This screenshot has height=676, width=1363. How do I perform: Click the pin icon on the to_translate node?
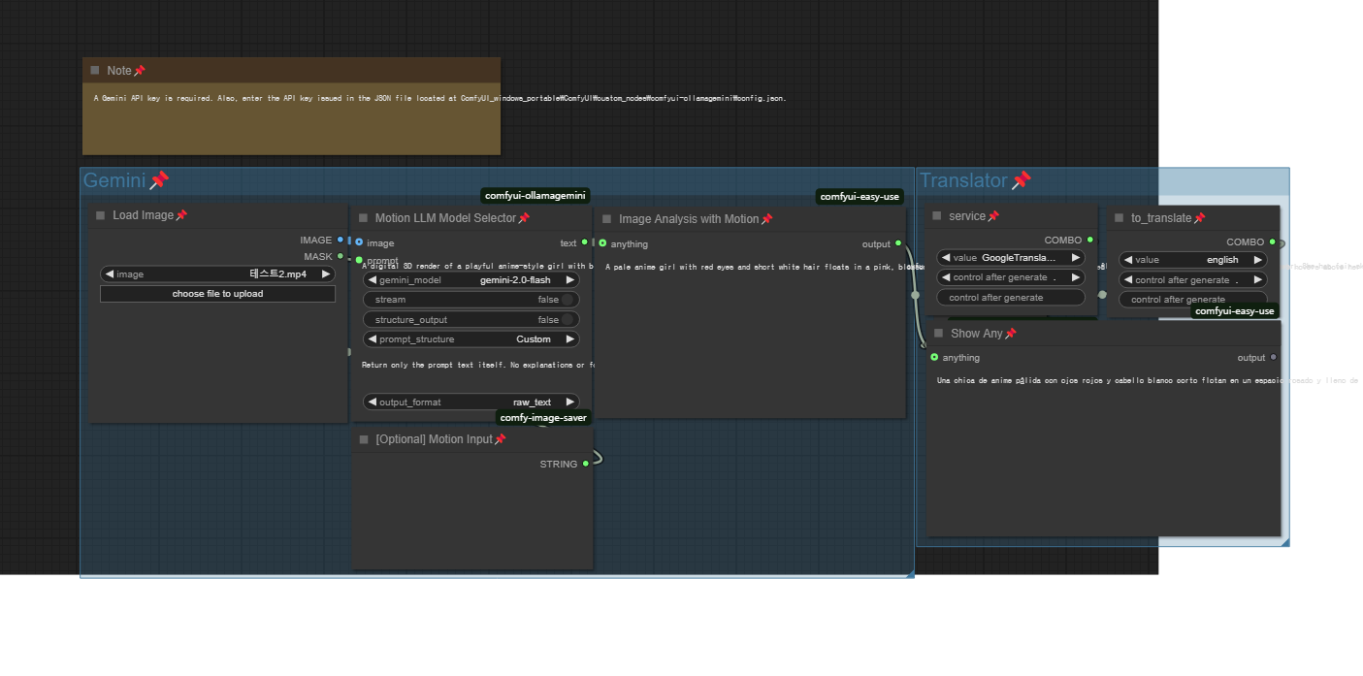click(1199, 218)
